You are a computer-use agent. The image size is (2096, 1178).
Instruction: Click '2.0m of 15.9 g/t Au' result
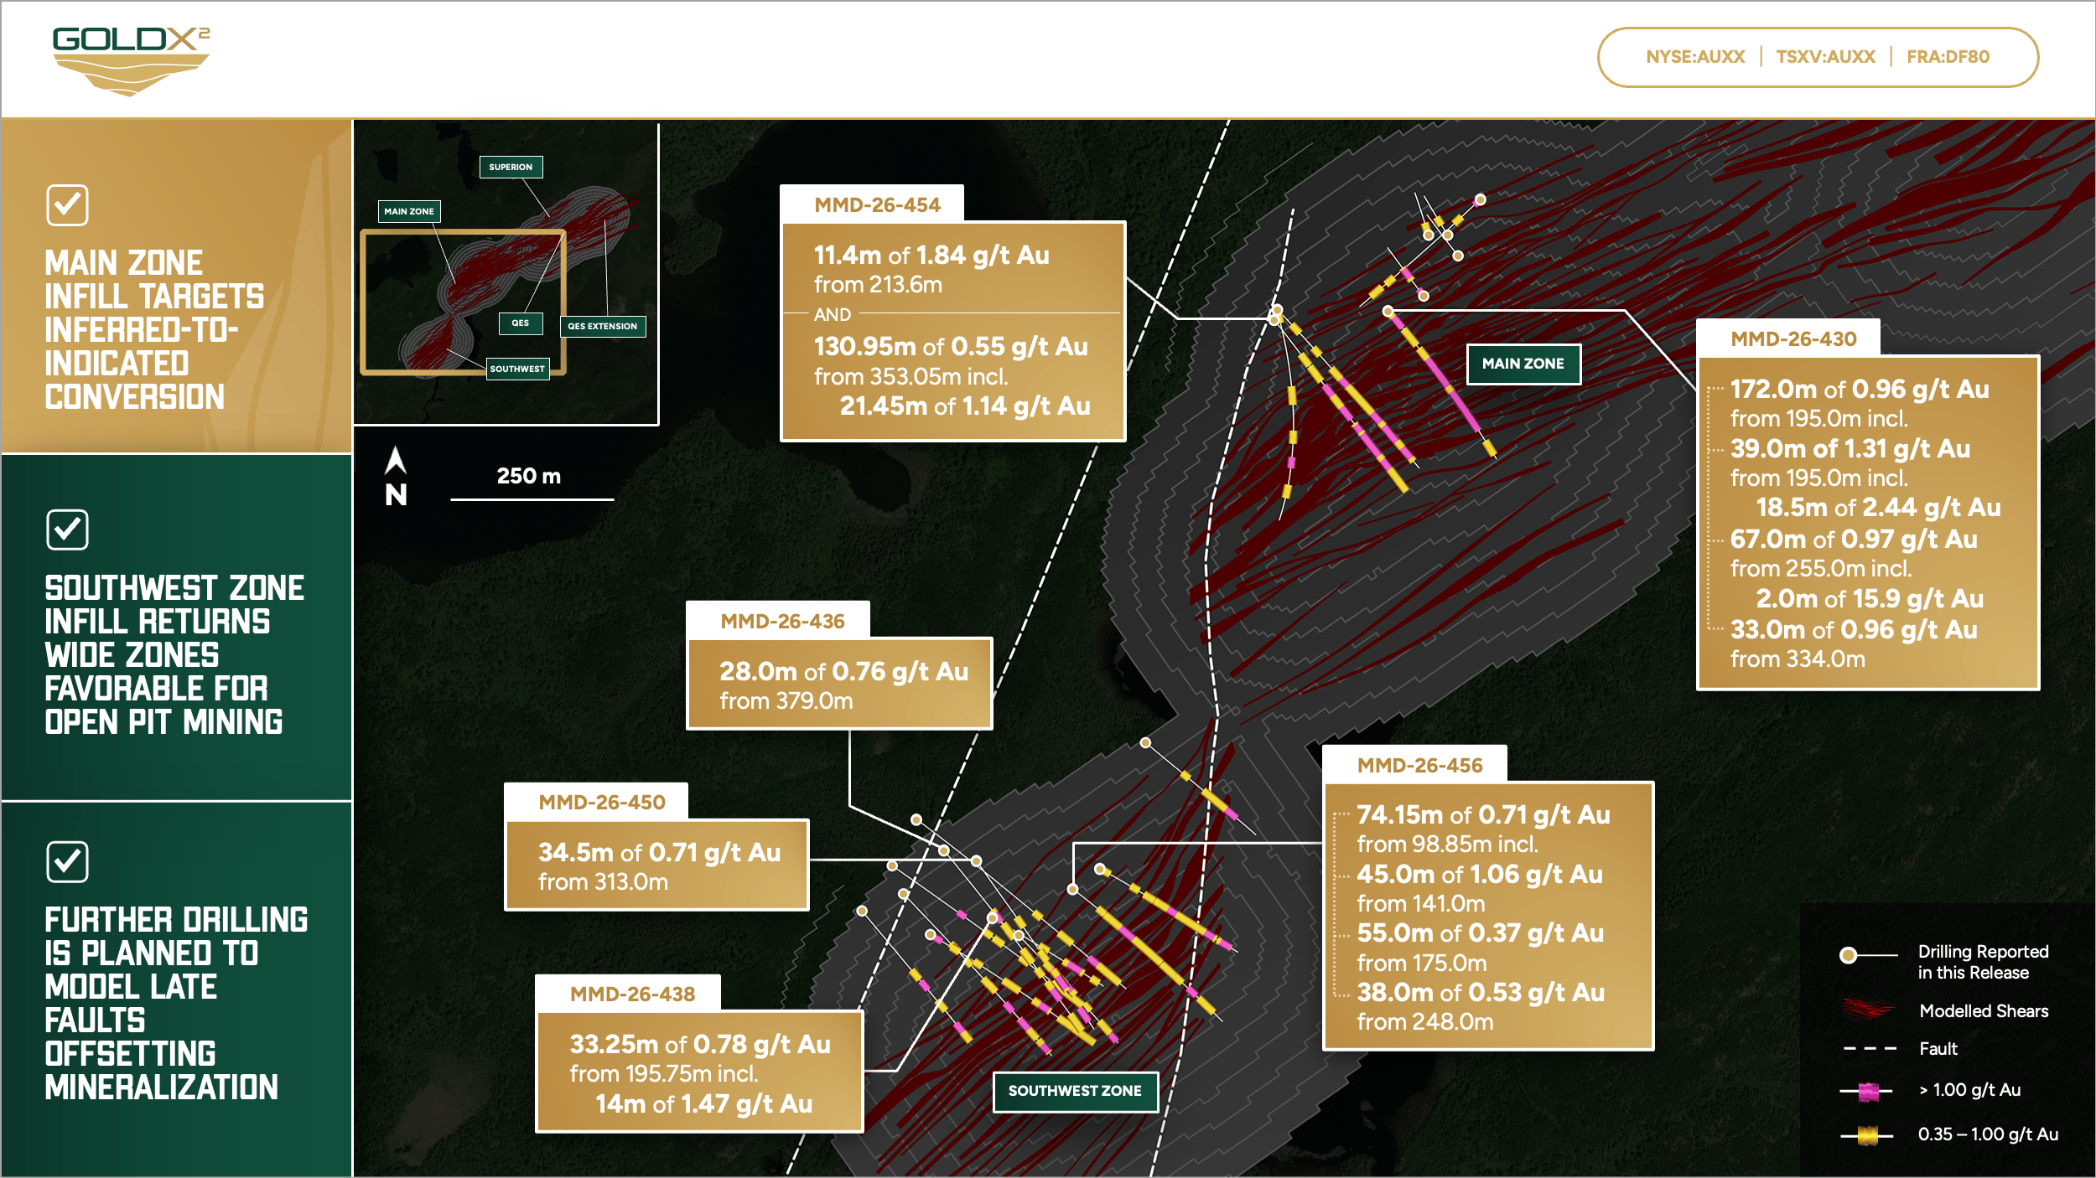tap(1870, 599)
